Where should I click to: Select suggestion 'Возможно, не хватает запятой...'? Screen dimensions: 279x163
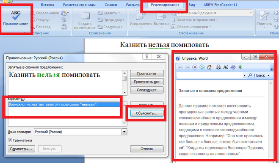64,105
